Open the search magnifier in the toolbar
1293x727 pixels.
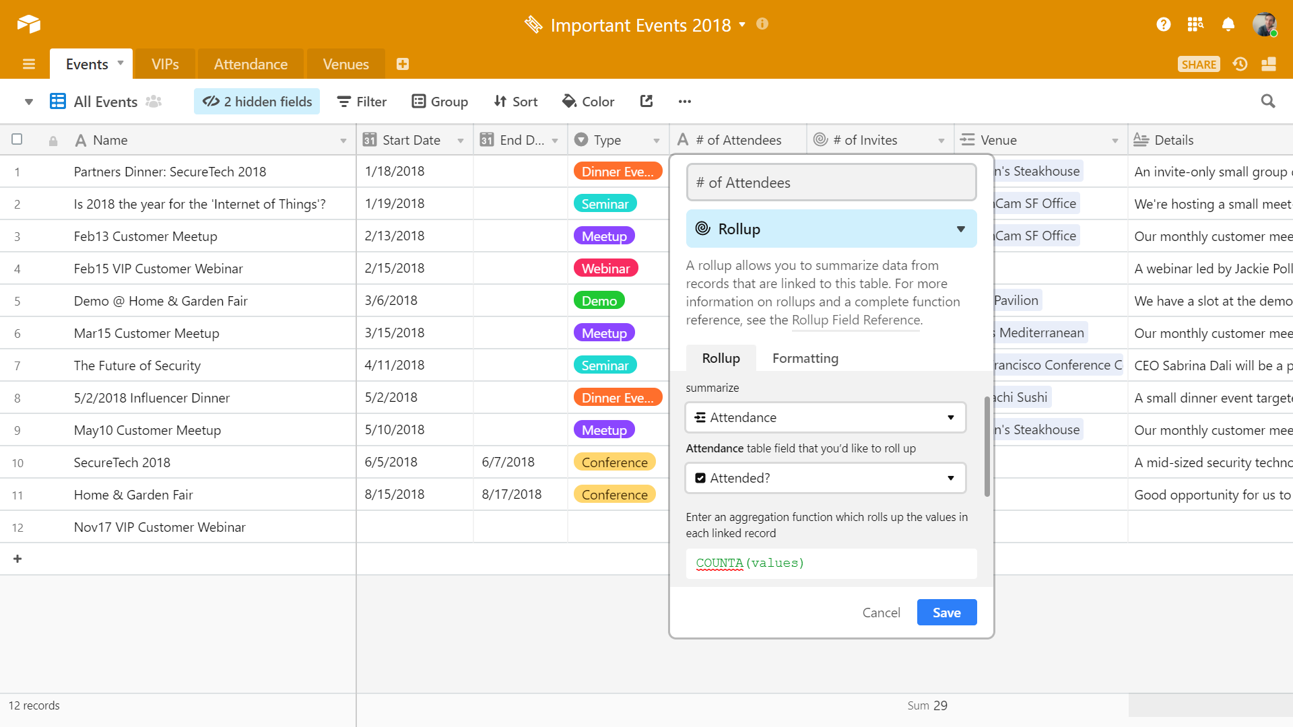[1268, 102]
